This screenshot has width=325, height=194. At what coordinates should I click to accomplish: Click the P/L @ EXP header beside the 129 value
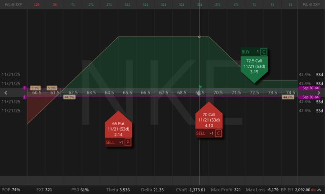point(14,5)
